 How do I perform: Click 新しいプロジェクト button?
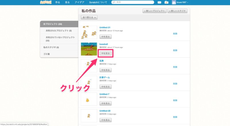click(x=154, y=11)
